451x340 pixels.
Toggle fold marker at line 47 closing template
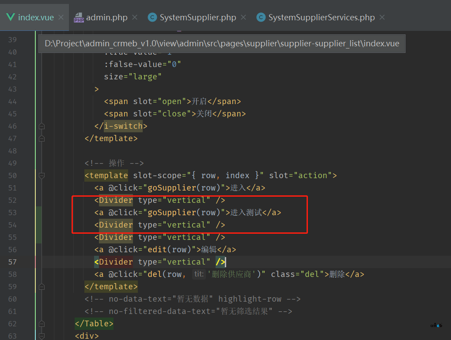(x=42, y=138)
